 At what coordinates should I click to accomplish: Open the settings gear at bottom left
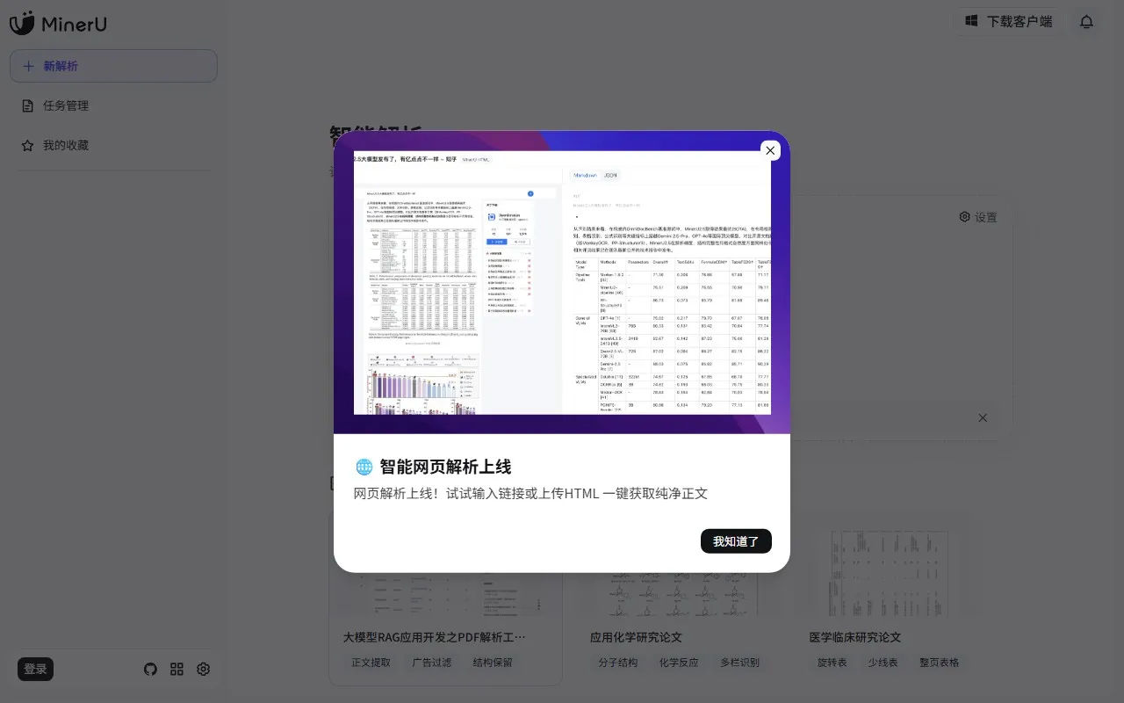click(x=203, y=669)
